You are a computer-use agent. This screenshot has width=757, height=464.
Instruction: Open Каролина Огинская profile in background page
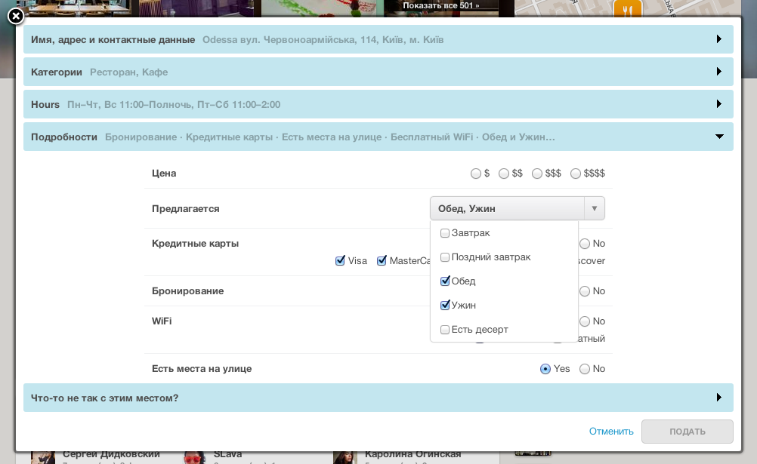tap(412, 454)
